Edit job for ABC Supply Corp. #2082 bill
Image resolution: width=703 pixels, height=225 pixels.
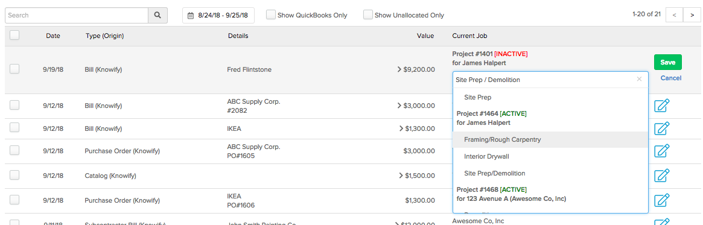coord(662,106)
